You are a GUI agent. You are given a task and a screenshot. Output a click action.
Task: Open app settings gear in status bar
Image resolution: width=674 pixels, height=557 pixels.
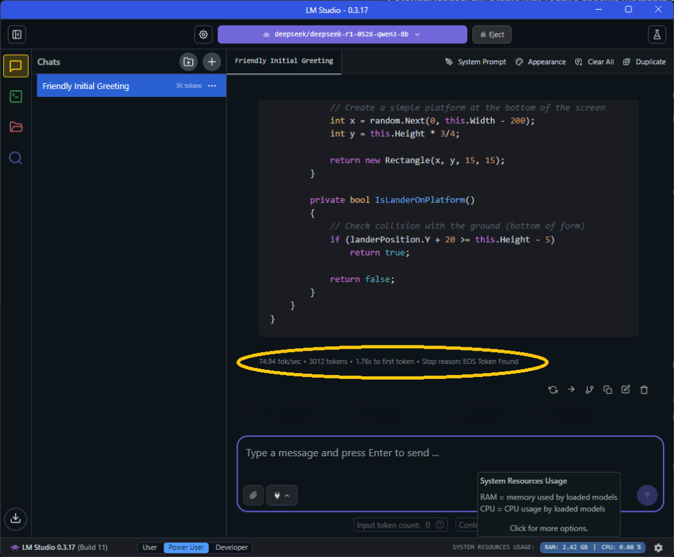click(x=658, y=547)
